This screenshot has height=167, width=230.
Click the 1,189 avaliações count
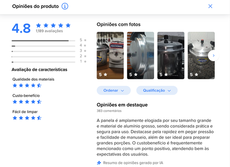pyautogui.click(x=49, y=31)
